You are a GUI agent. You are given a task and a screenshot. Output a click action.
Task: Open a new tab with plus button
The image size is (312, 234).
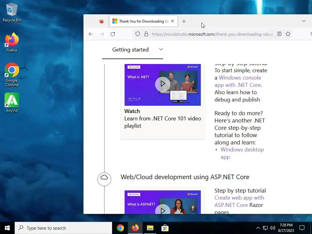(x=184, y=21)
